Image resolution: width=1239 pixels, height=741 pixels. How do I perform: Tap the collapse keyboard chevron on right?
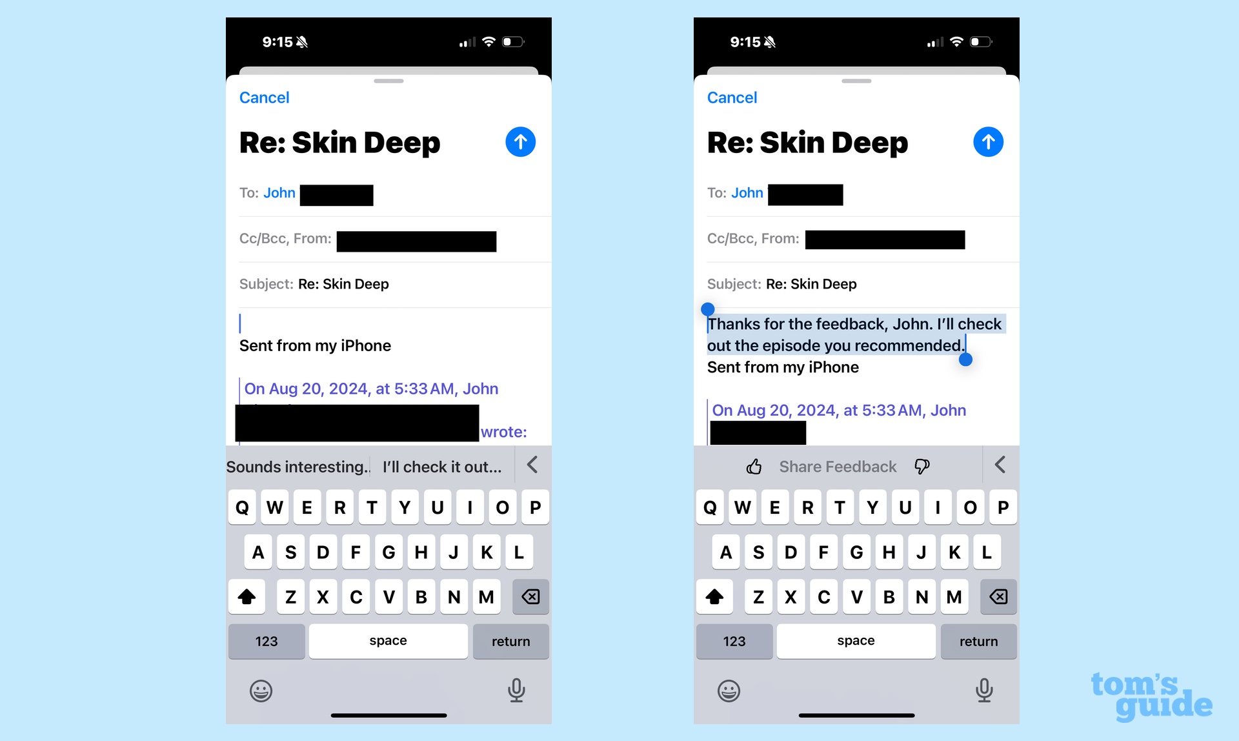[1000, 465]
